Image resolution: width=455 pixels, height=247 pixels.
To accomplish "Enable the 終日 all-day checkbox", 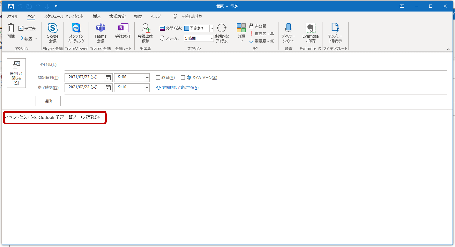I will (x=158, y=78).
